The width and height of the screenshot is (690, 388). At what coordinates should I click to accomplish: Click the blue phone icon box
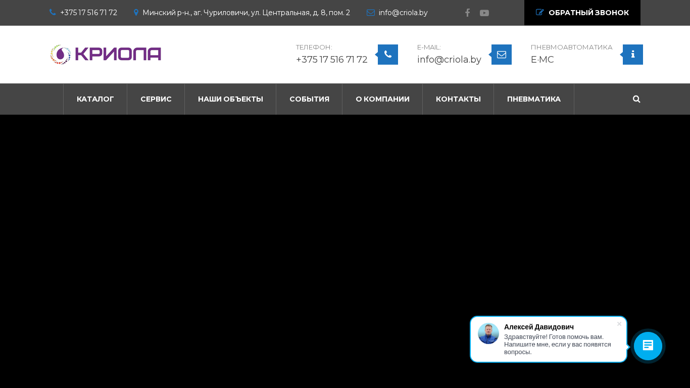click(x=388, y=55)
